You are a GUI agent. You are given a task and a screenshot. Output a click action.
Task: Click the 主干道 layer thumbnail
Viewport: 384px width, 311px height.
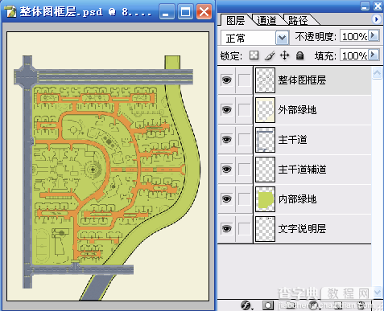pyautogui.click(x=265, y=140)
